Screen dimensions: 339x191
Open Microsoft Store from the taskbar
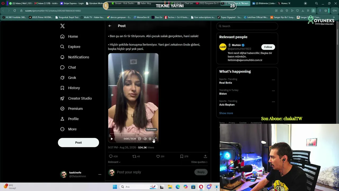193,187
